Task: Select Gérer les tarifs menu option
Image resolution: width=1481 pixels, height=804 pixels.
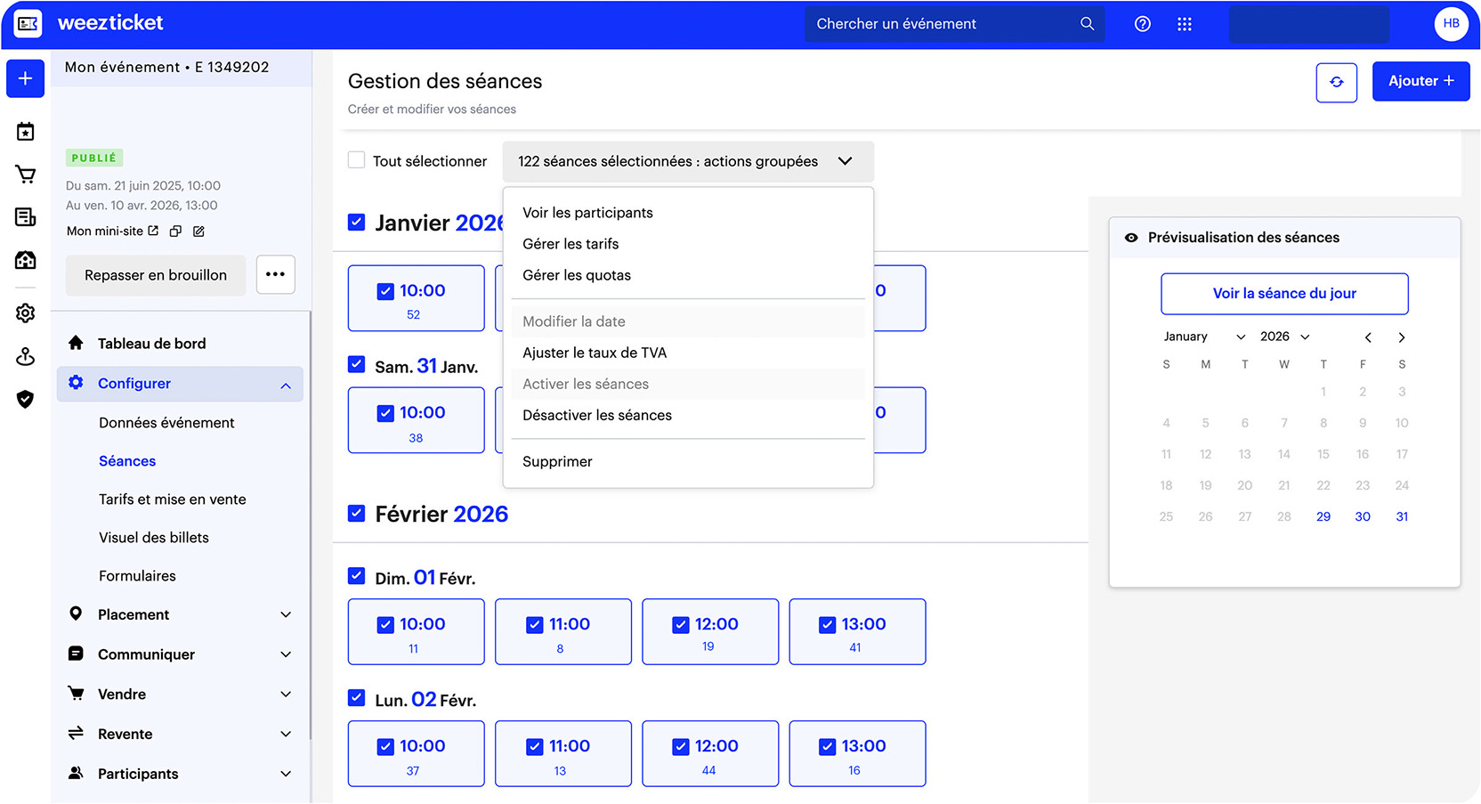Action: [x=571, y=244]
